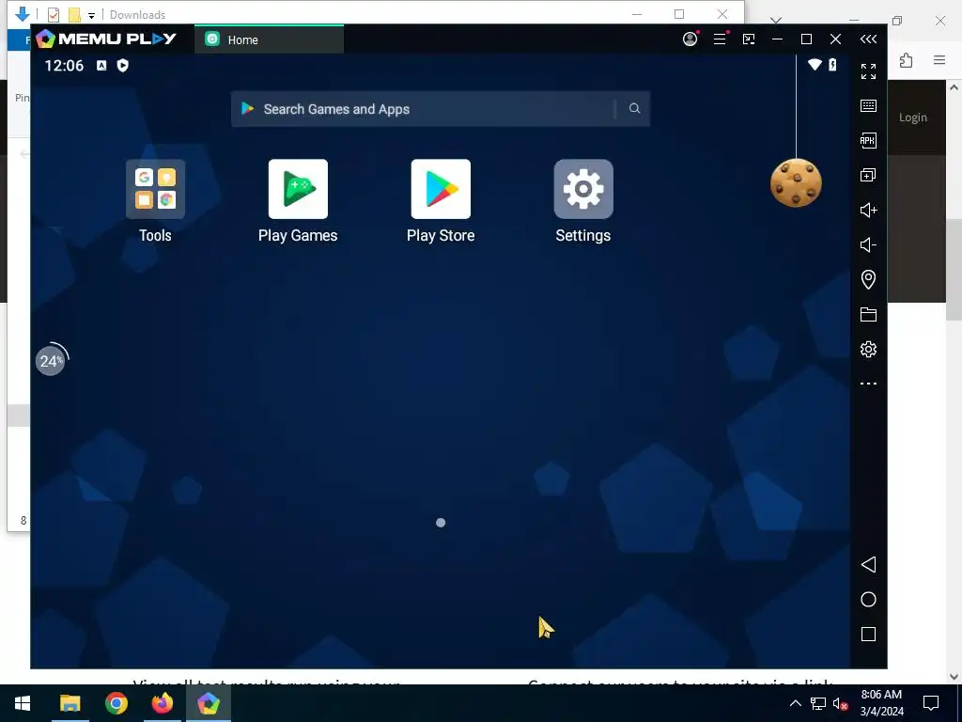Switch to the Home tab
The height and width of the screenshot is (722, 962).
click(x=269, y=39)
